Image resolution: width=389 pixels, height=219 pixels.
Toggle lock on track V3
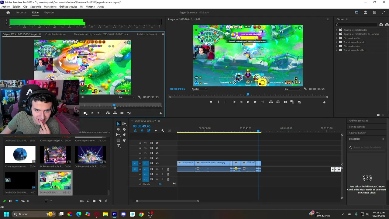(x=140, y=153)
